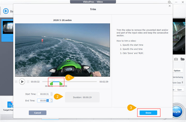Click the Cancel button
The width and height of the screenshot is (186, 122).
click(x=38, y=113)
